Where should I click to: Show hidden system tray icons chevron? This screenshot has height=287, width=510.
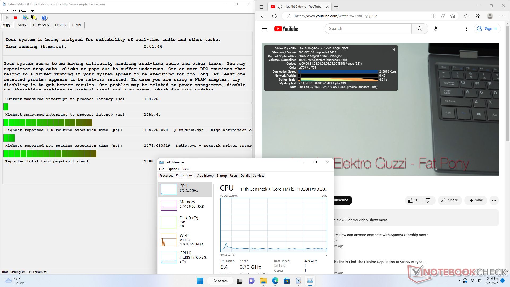(x=458, y=281)
